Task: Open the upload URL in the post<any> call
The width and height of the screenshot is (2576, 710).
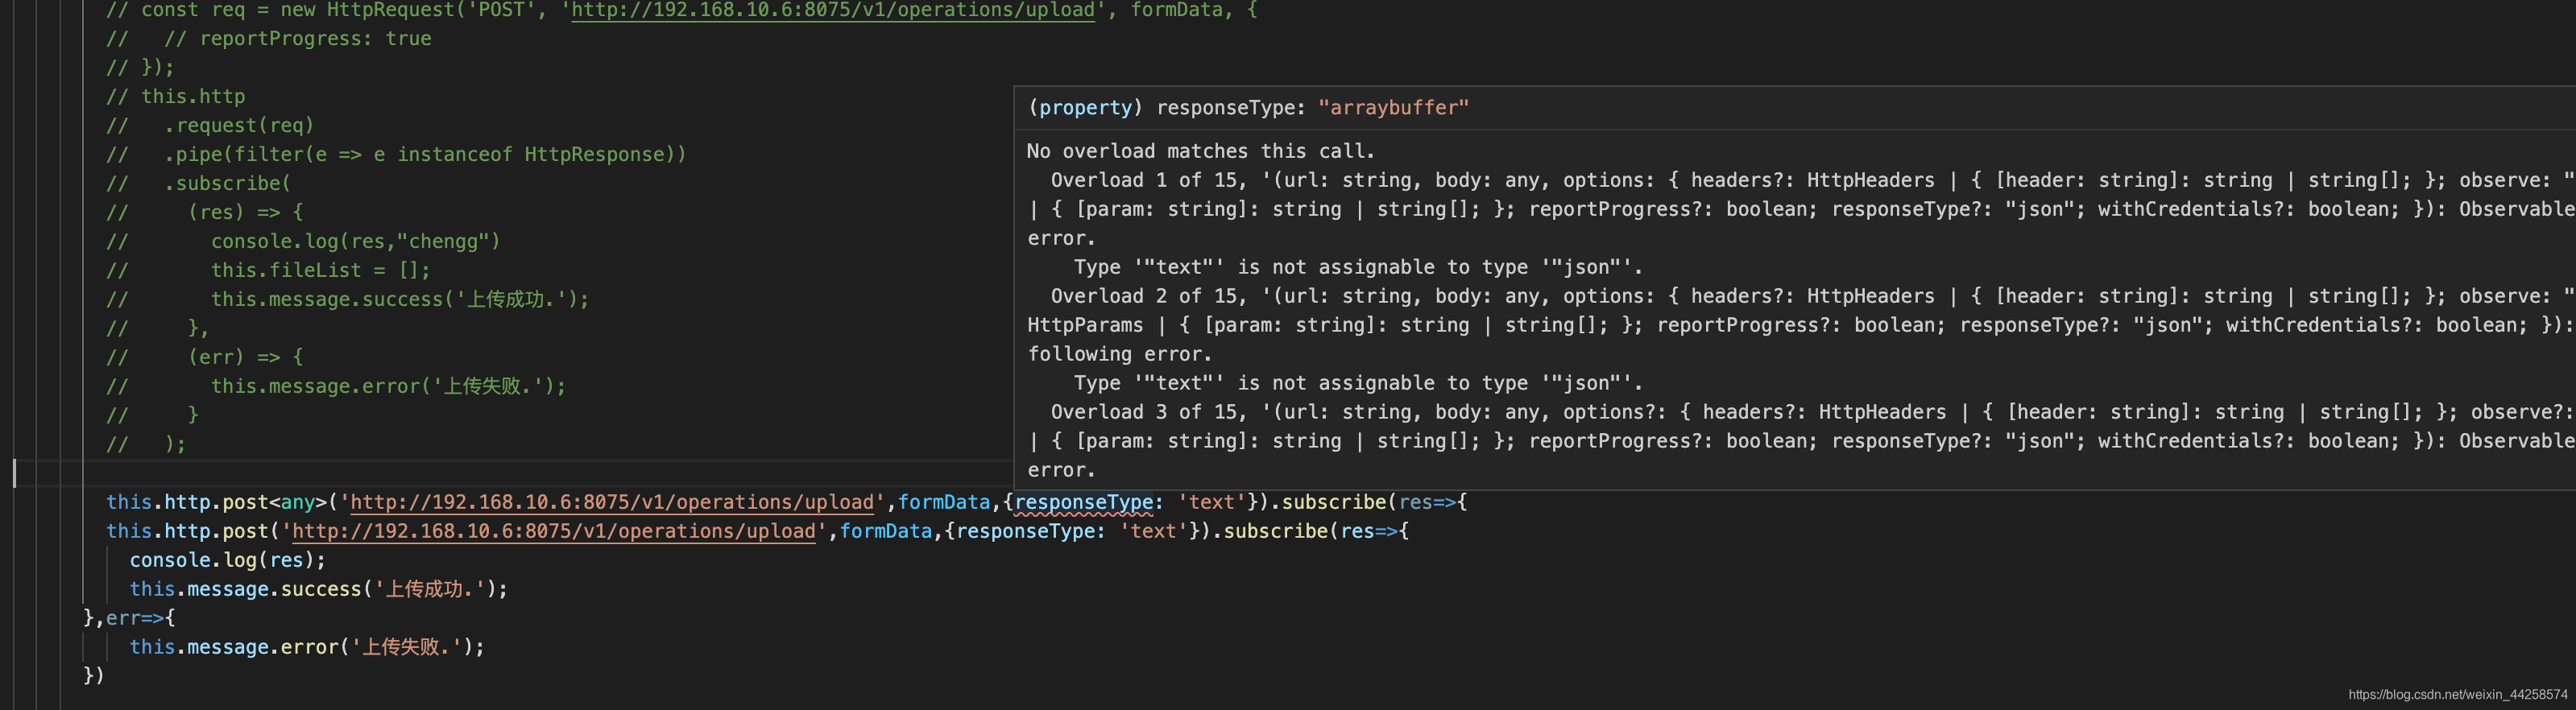Action: (x=612, y=502)
